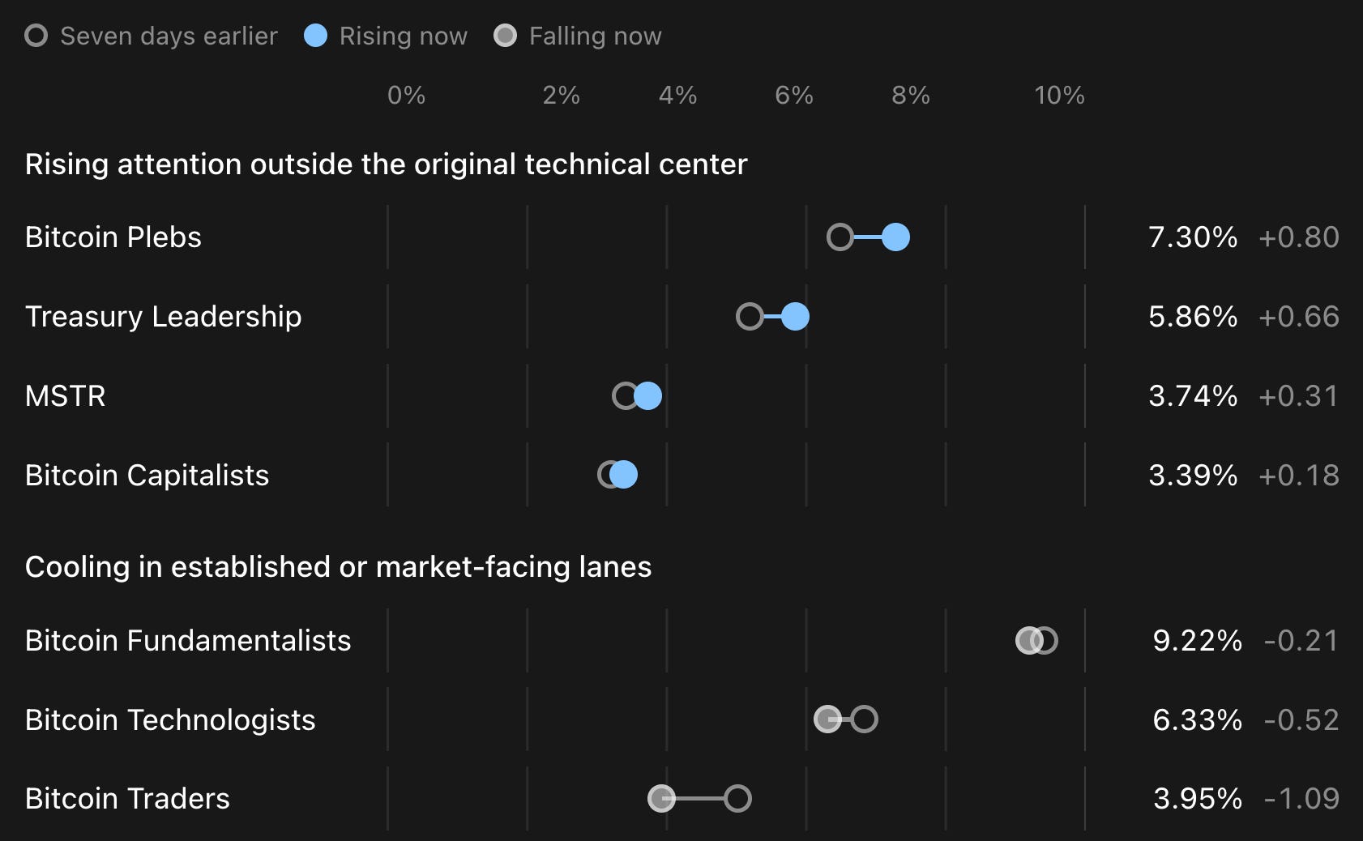Viewport: 1363px width, 841px height.
Task: Click Bitcoin Technologists hollow earlier marker
Action: pos(864,719)
